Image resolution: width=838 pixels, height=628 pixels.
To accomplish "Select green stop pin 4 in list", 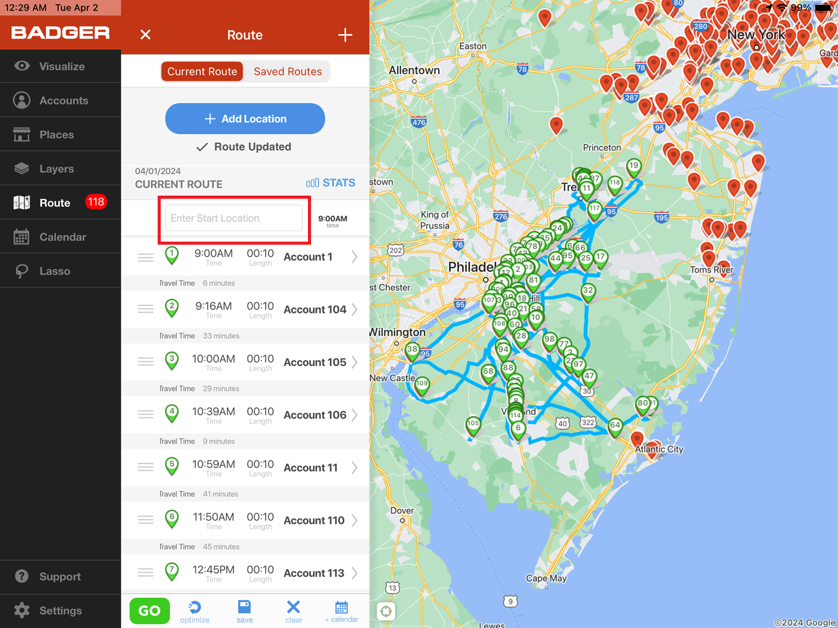I will 172,414.
